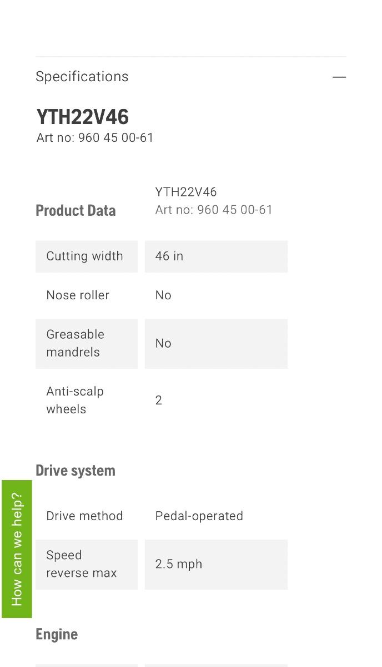Click the Speed reverse max label cell
Viewport: 382px width, 667px height.
[86, 564]
